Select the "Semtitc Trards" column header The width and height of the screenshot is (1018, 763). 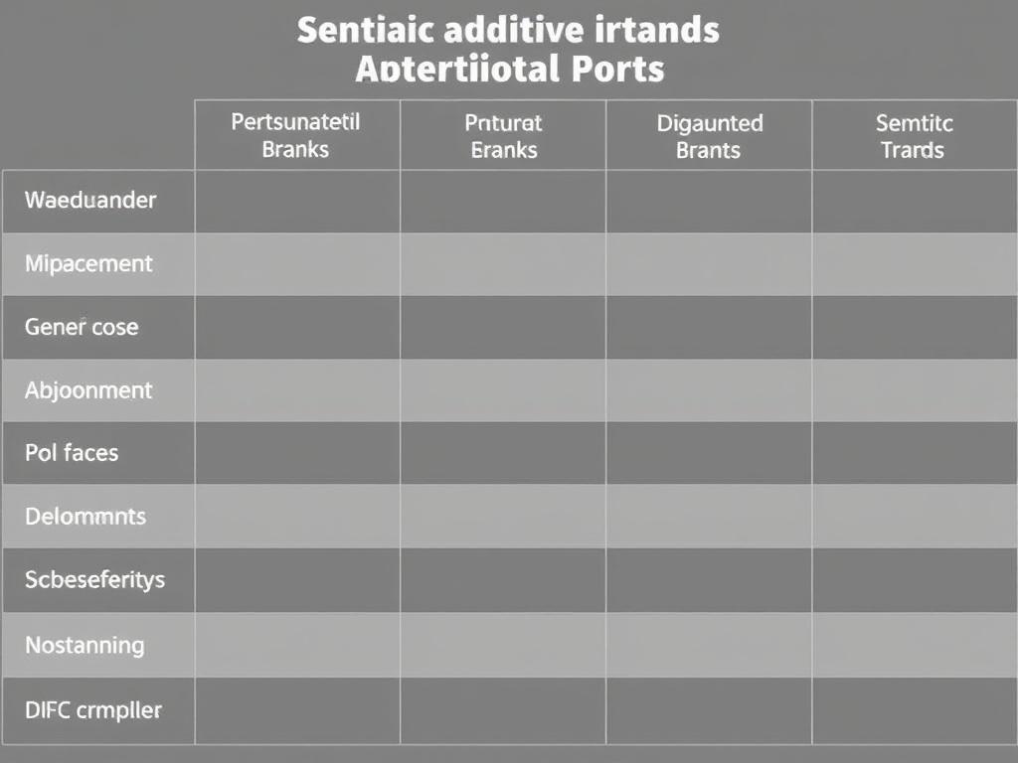(914, 136)
